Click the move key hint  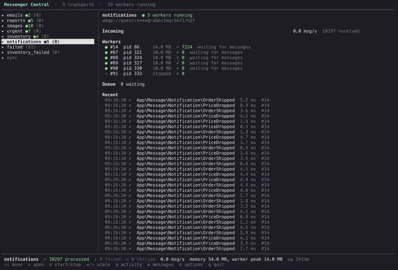click(13, 265)
